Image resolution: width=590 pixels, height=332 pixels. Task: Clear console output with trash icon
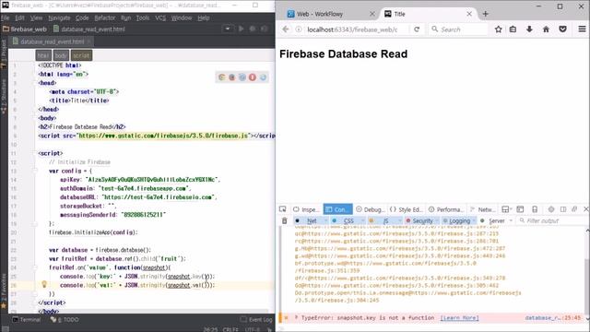pyautogui.click(x=285, y=220)
